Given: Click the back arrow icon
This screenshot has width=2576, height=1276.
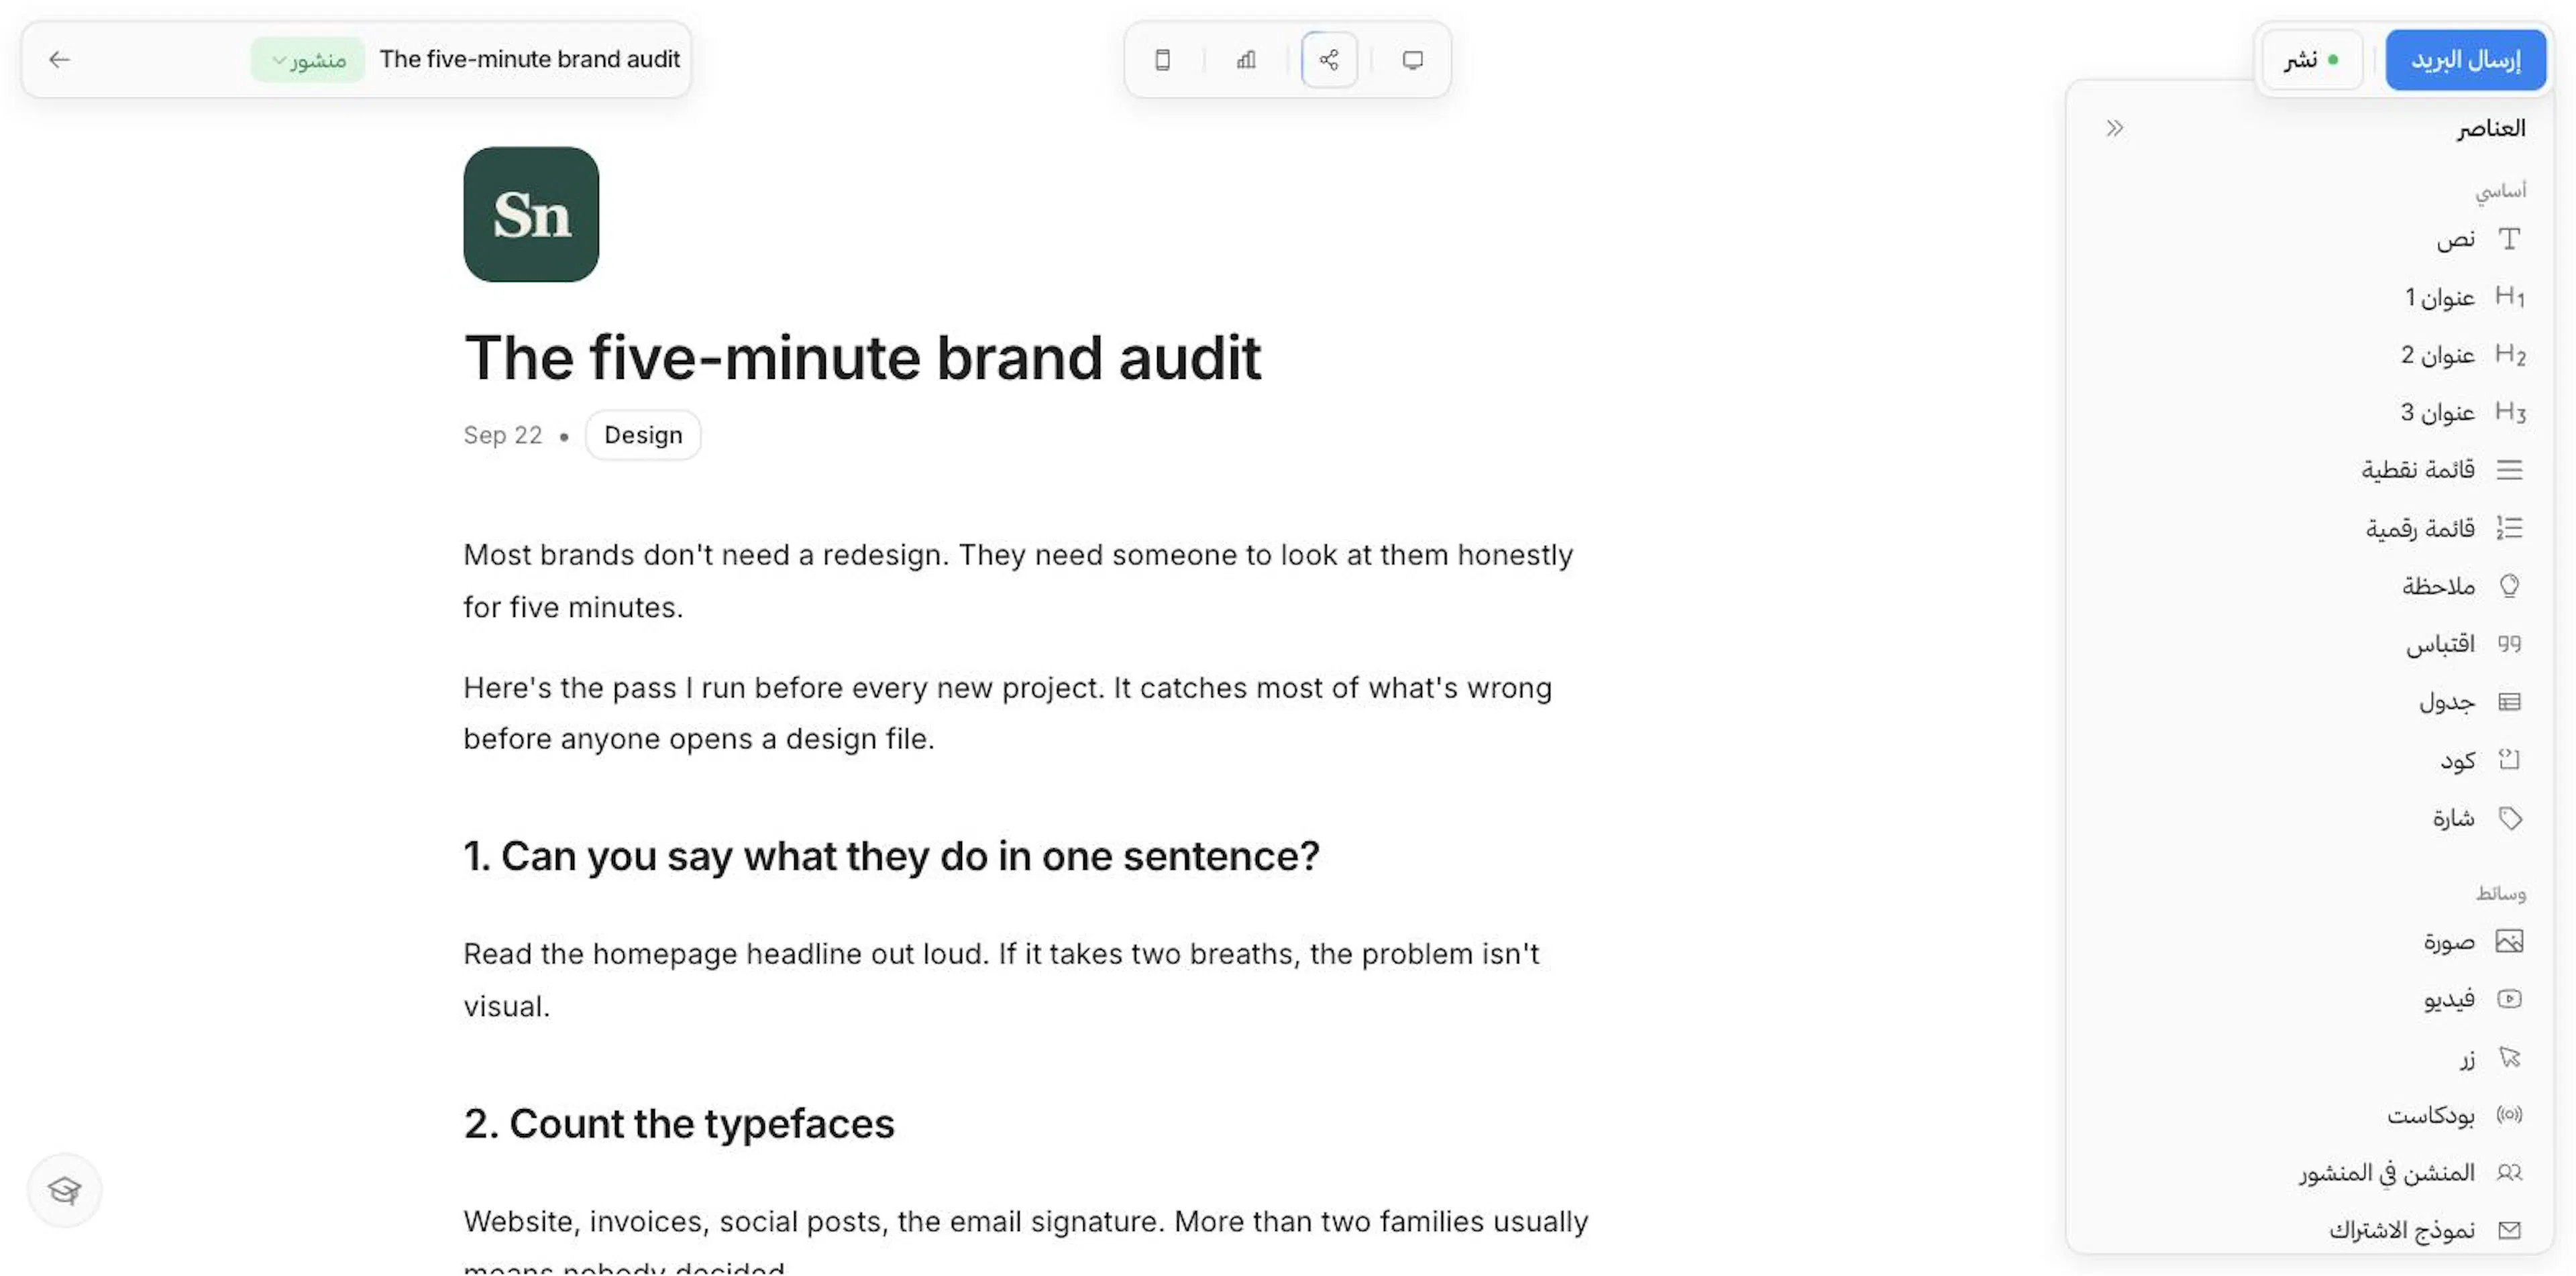Looking at the screenshot, I should (59, 60).
